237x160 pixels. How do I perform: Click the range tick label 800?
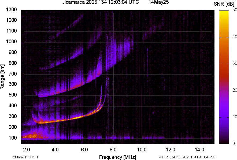[x=13, y=63]
